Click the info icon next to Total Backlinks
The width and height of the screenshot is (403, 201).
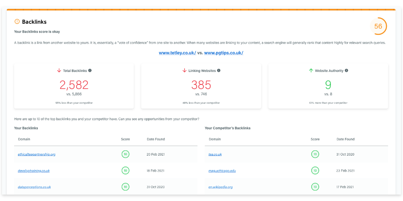pyautogui.click(x=90, y=70)
